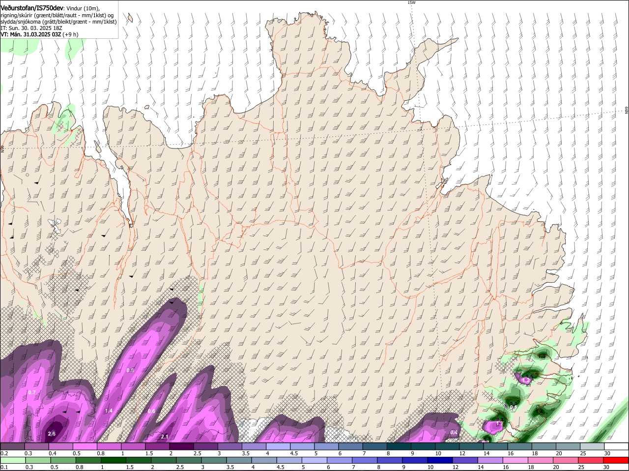This screenshot has width=629, height=471.
Task: Pick the upper legend swatch labeled 4
Action: coord(278,446)
